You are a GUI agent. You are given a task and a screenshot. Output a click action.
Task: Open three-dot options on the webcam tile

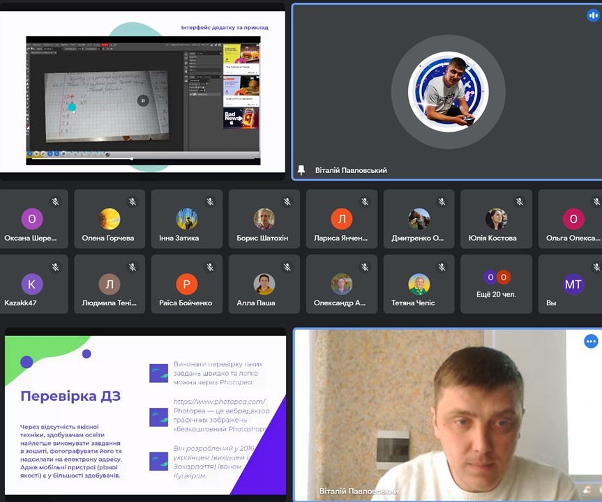coord(591,342)
